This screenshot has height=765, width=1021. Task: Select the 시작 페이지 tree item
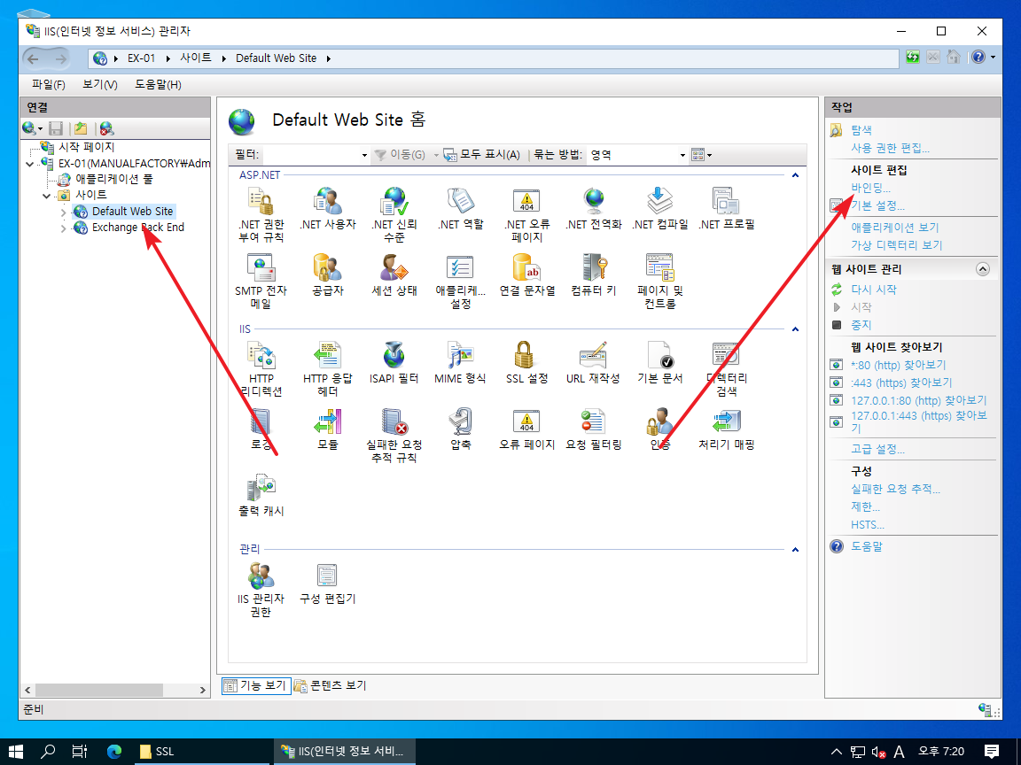click(87, 147)
